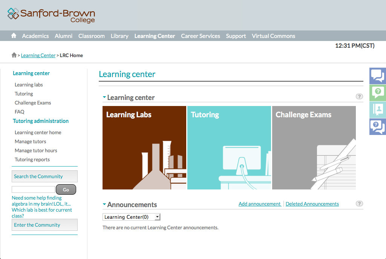This screenshot has height=259, width=386.
Task: Open the Deleted Announcements link
Action: pos(312,204)
